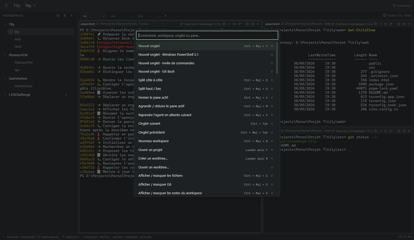
Task: Click the folder icon in the tily pane header
Action: pyautogui.click(x=234, y=24)
